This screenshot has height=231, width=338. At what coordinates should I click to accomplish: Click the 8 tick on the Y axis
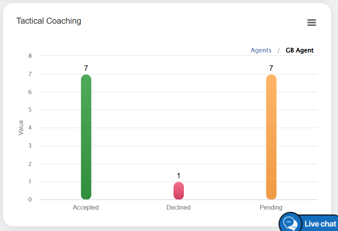click(x=30, y=56)
